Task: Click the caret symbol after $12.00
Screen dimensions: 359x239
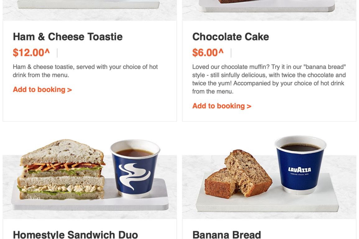Action: pos(47,51)
